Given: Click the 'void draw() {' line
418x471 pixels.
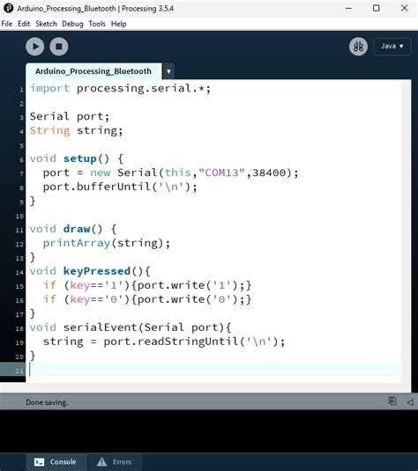Looking at the screenshot, I should (73, 229).
